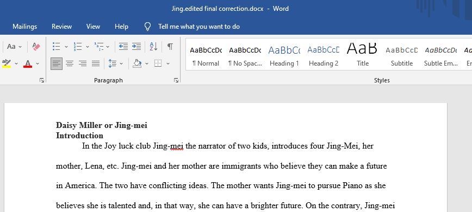This screenshot has height=212, width=472.
Task: Click the word 'Lena' in the document
Action: click(94, 166)
